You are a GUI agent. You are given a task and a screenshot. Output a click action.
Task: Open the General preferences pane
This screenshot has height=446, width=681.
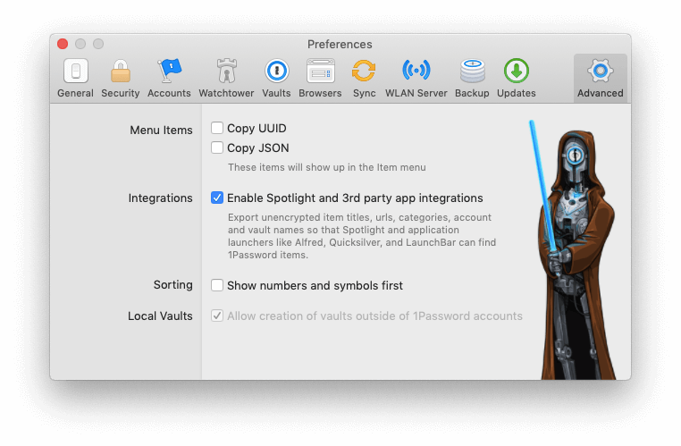(76, 79)
